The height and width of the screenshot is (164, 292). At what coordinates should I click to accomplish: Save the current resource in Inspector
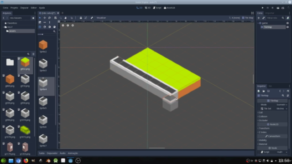point(268,91)
